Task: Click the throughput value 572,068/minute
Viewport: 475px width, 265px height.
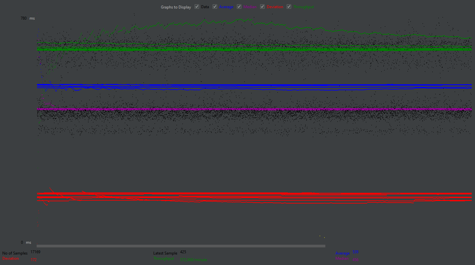Action: tap(194, 260)
